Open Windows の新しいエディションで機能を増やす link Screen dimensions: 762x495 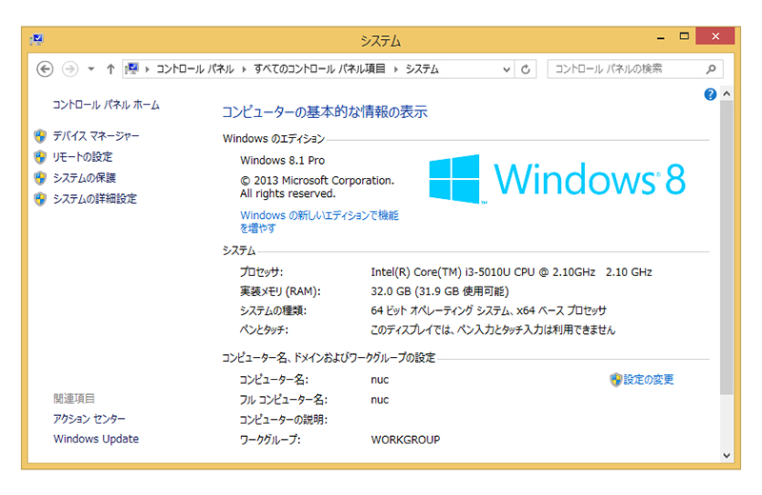319,222
